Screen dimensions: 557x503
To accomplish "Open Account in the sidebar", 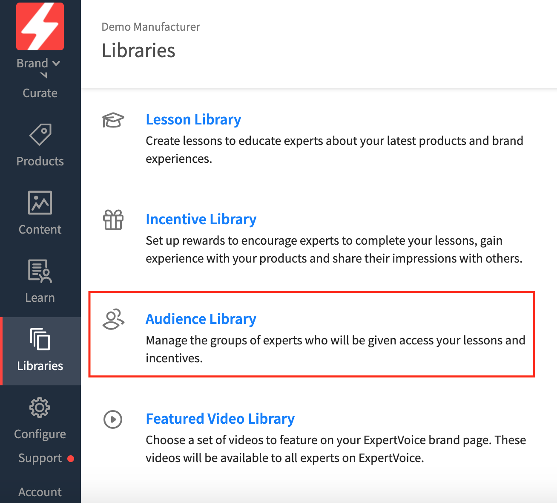I will click(40, 492).
